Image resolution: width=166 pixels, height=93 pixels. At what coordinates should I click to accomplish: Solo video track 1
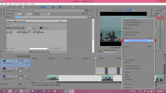pyautogui.click(x=29, y=61)
